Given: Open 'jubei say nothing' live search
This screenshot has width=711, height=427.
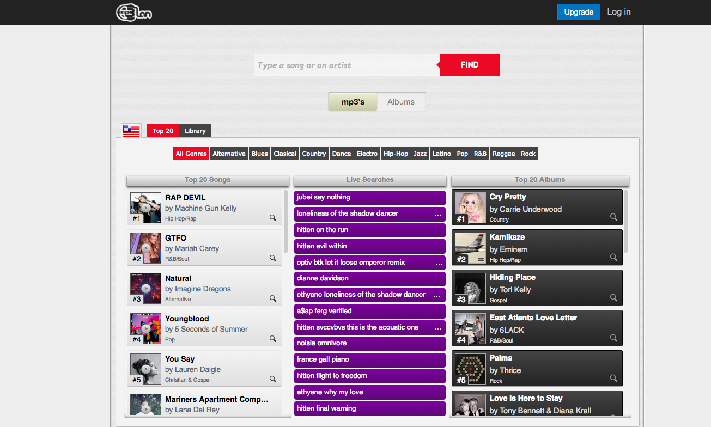Looking at the screenshot, I should point(370,197).
